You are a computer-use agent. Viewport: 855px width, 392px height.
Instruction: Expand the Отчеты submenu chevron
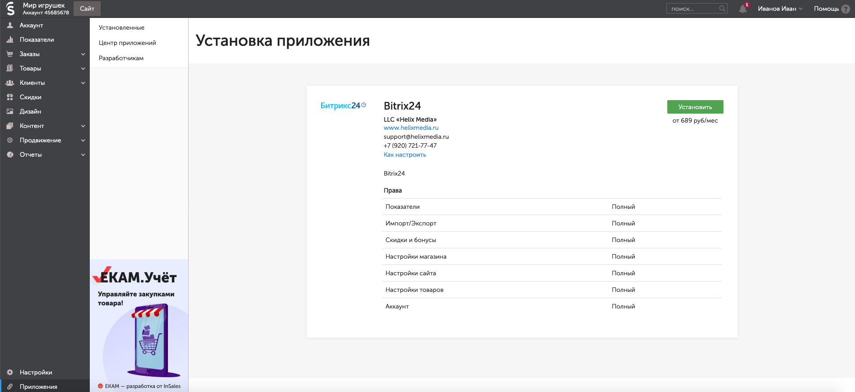point(83,154)
